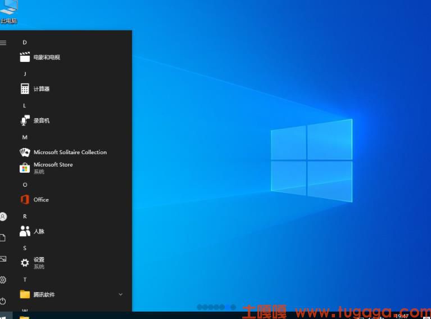Screen dimensions: 431x319
Task: Open the Voice Recorder icon (录音机)
Action: coord(25,120)
